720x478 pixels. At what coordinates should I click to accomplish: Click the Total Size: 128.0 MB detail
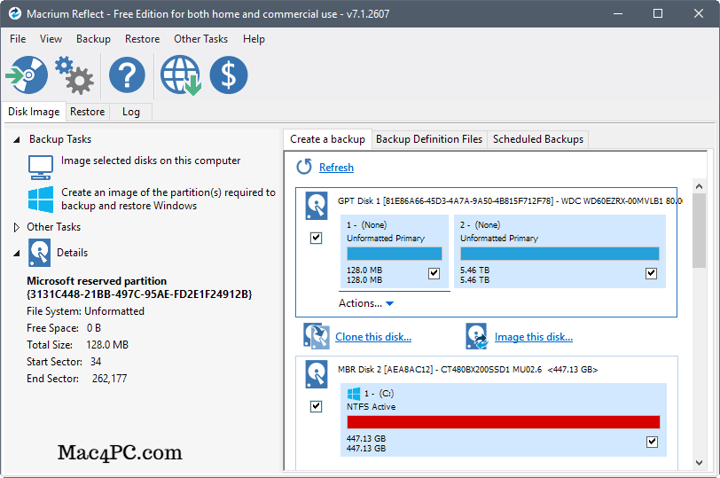point(78,345)
